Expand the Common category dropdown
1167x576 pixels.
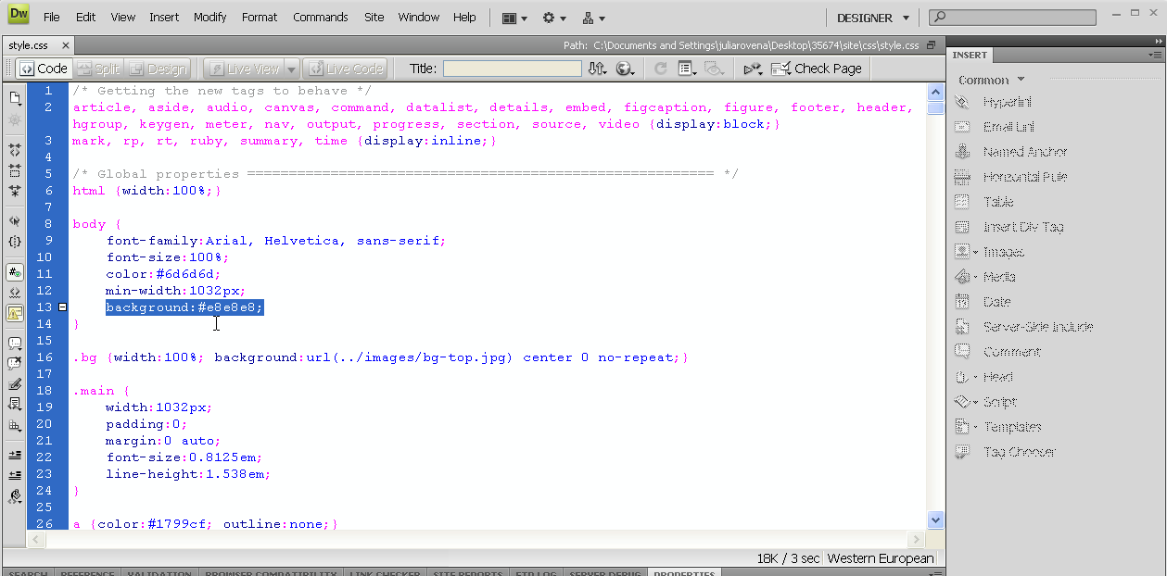[992, 80]
